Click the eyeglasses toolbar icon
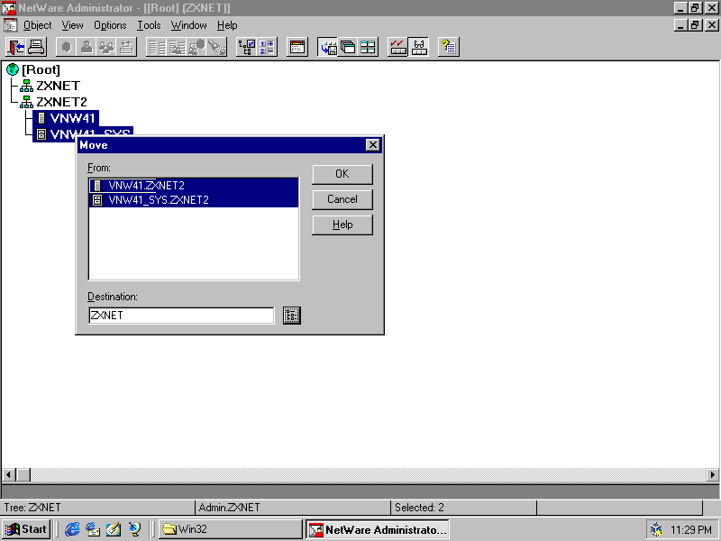The image size is (721, 541). coord(418,47)
